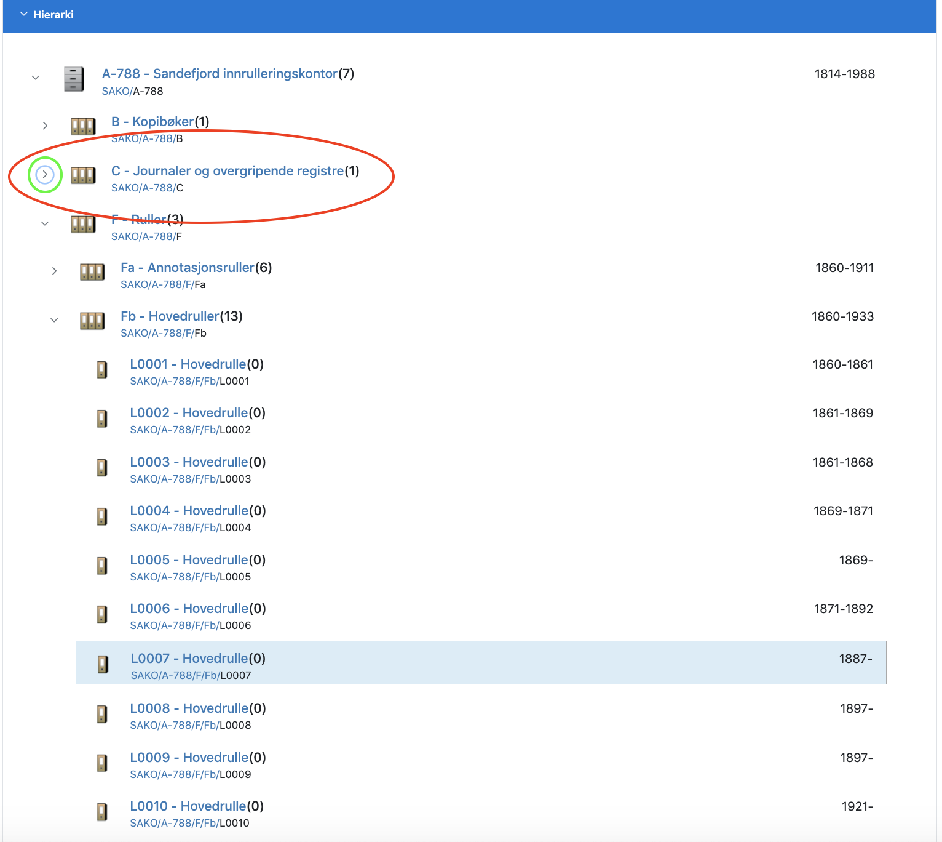942x842 pixels.
Task: Click the archive cabinet icon for A-788
Action: click(74, 79)
